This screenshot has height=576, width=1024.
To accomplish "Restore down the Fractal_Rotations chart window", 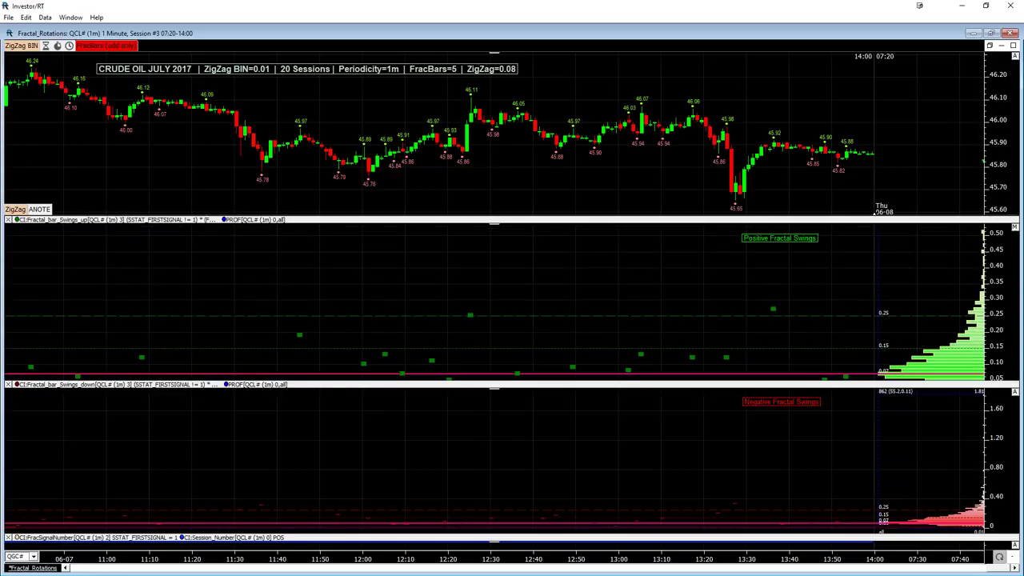I will pos(992,33).
